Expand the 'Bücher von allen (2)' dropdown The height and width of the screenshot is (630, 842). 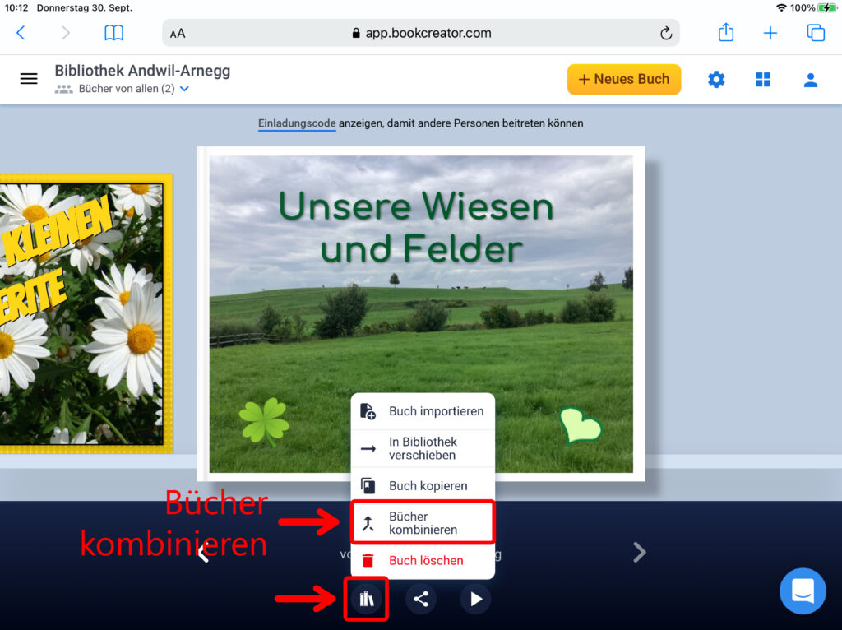(184, 89)
